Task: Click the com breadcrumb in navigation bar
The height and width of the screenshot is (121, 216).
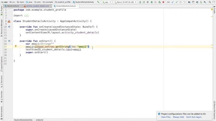Action: coord(37,2)
